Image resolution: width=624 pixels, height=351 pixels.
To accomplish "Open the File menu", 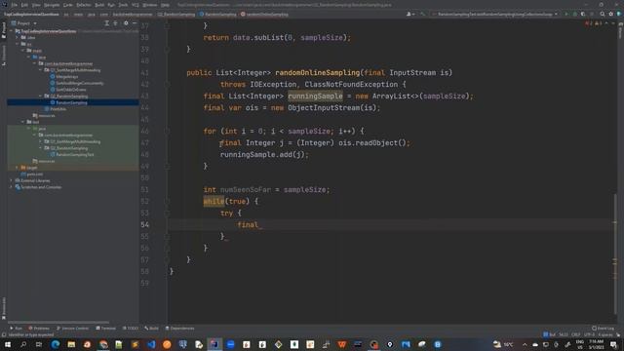I will 15,5.
